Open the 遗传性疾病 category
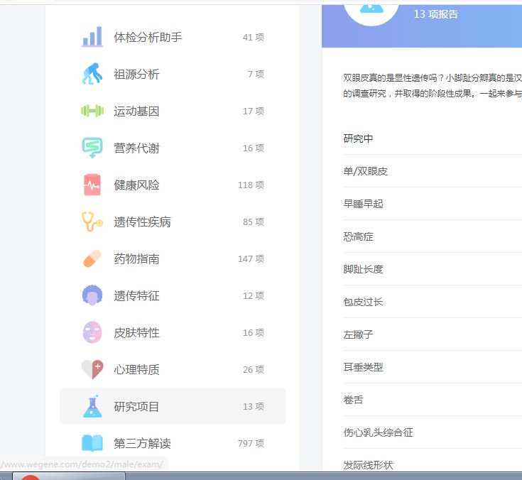The width and height of the screenshot is (522, 480). tap(173, 222)
